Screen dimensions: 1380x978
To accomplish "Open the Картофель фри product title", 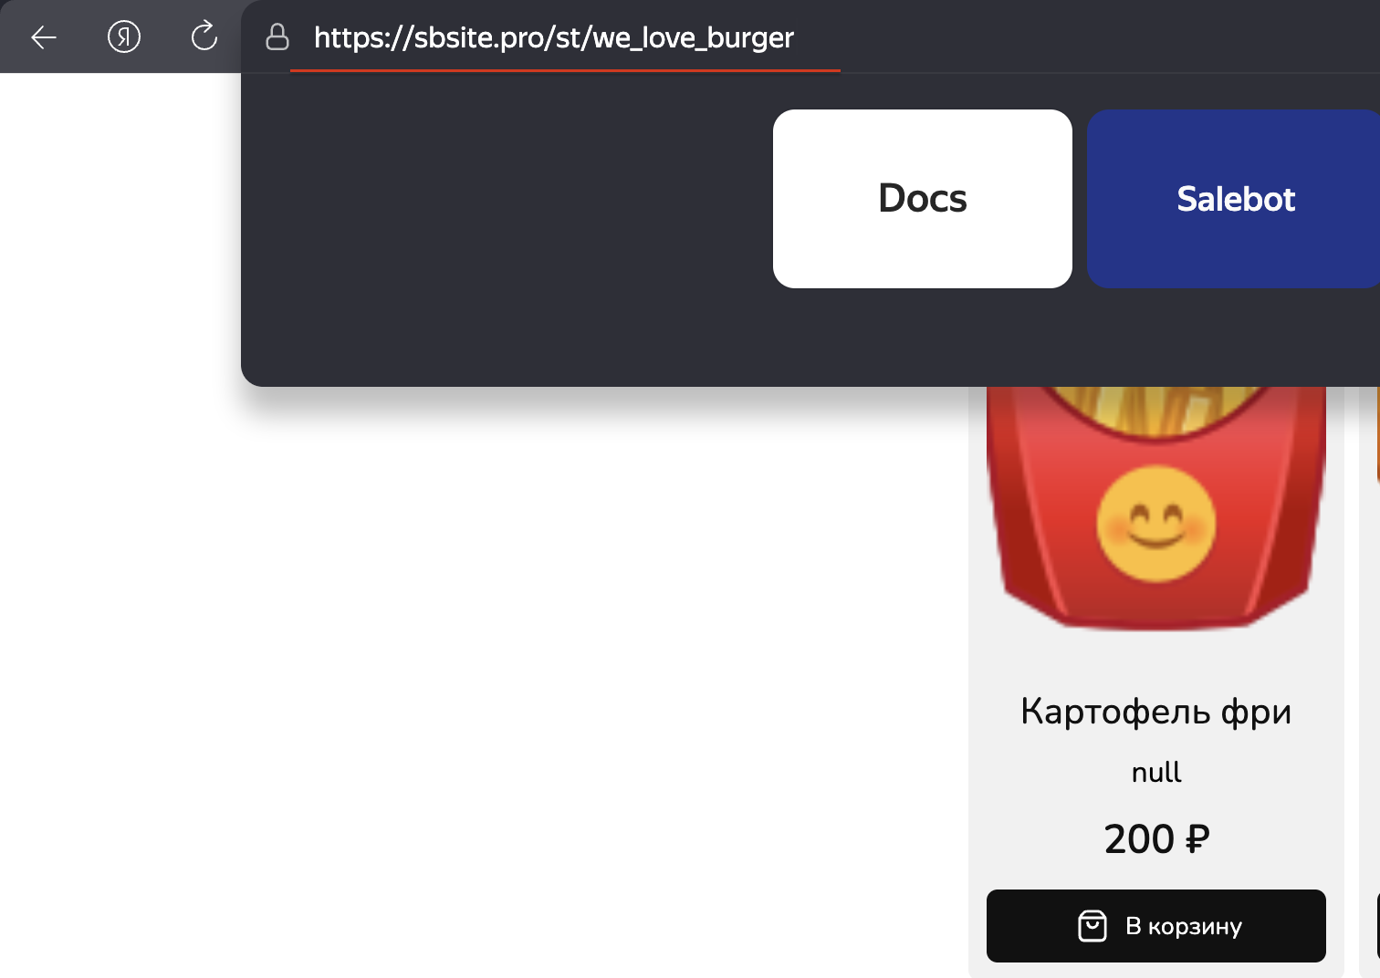I will pos(1155,712).
